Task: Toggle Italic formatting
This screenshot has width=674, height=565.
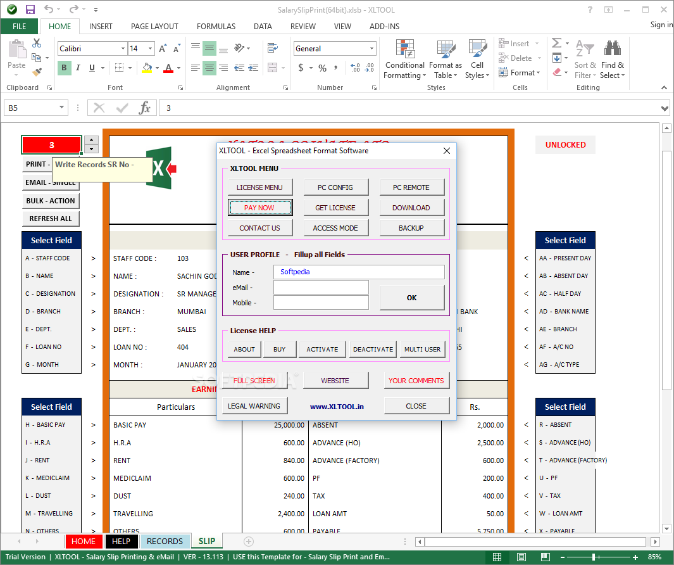Action: pos(78,68)
